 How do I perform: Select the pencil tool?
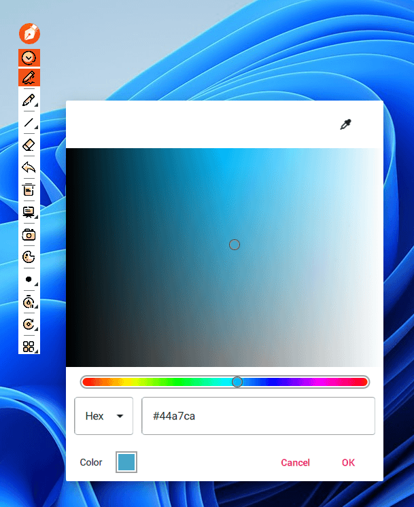(29, 100)
